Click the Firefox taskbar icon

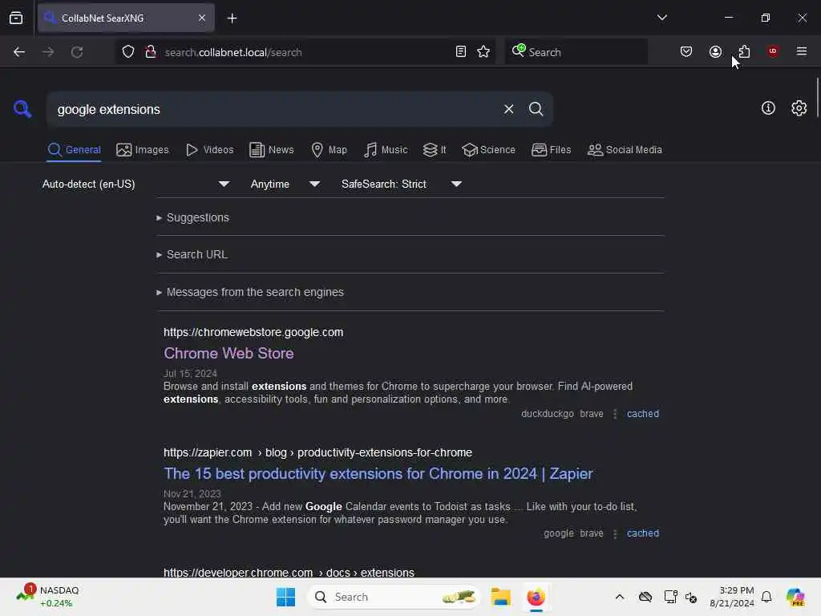pos(536,597)
